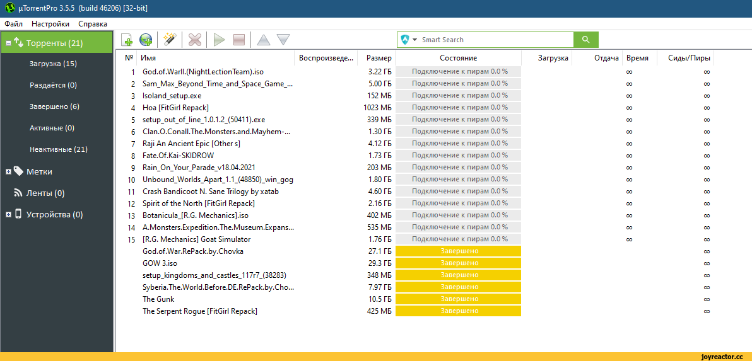Collapse the Торренты tree node

coord(8,43)
